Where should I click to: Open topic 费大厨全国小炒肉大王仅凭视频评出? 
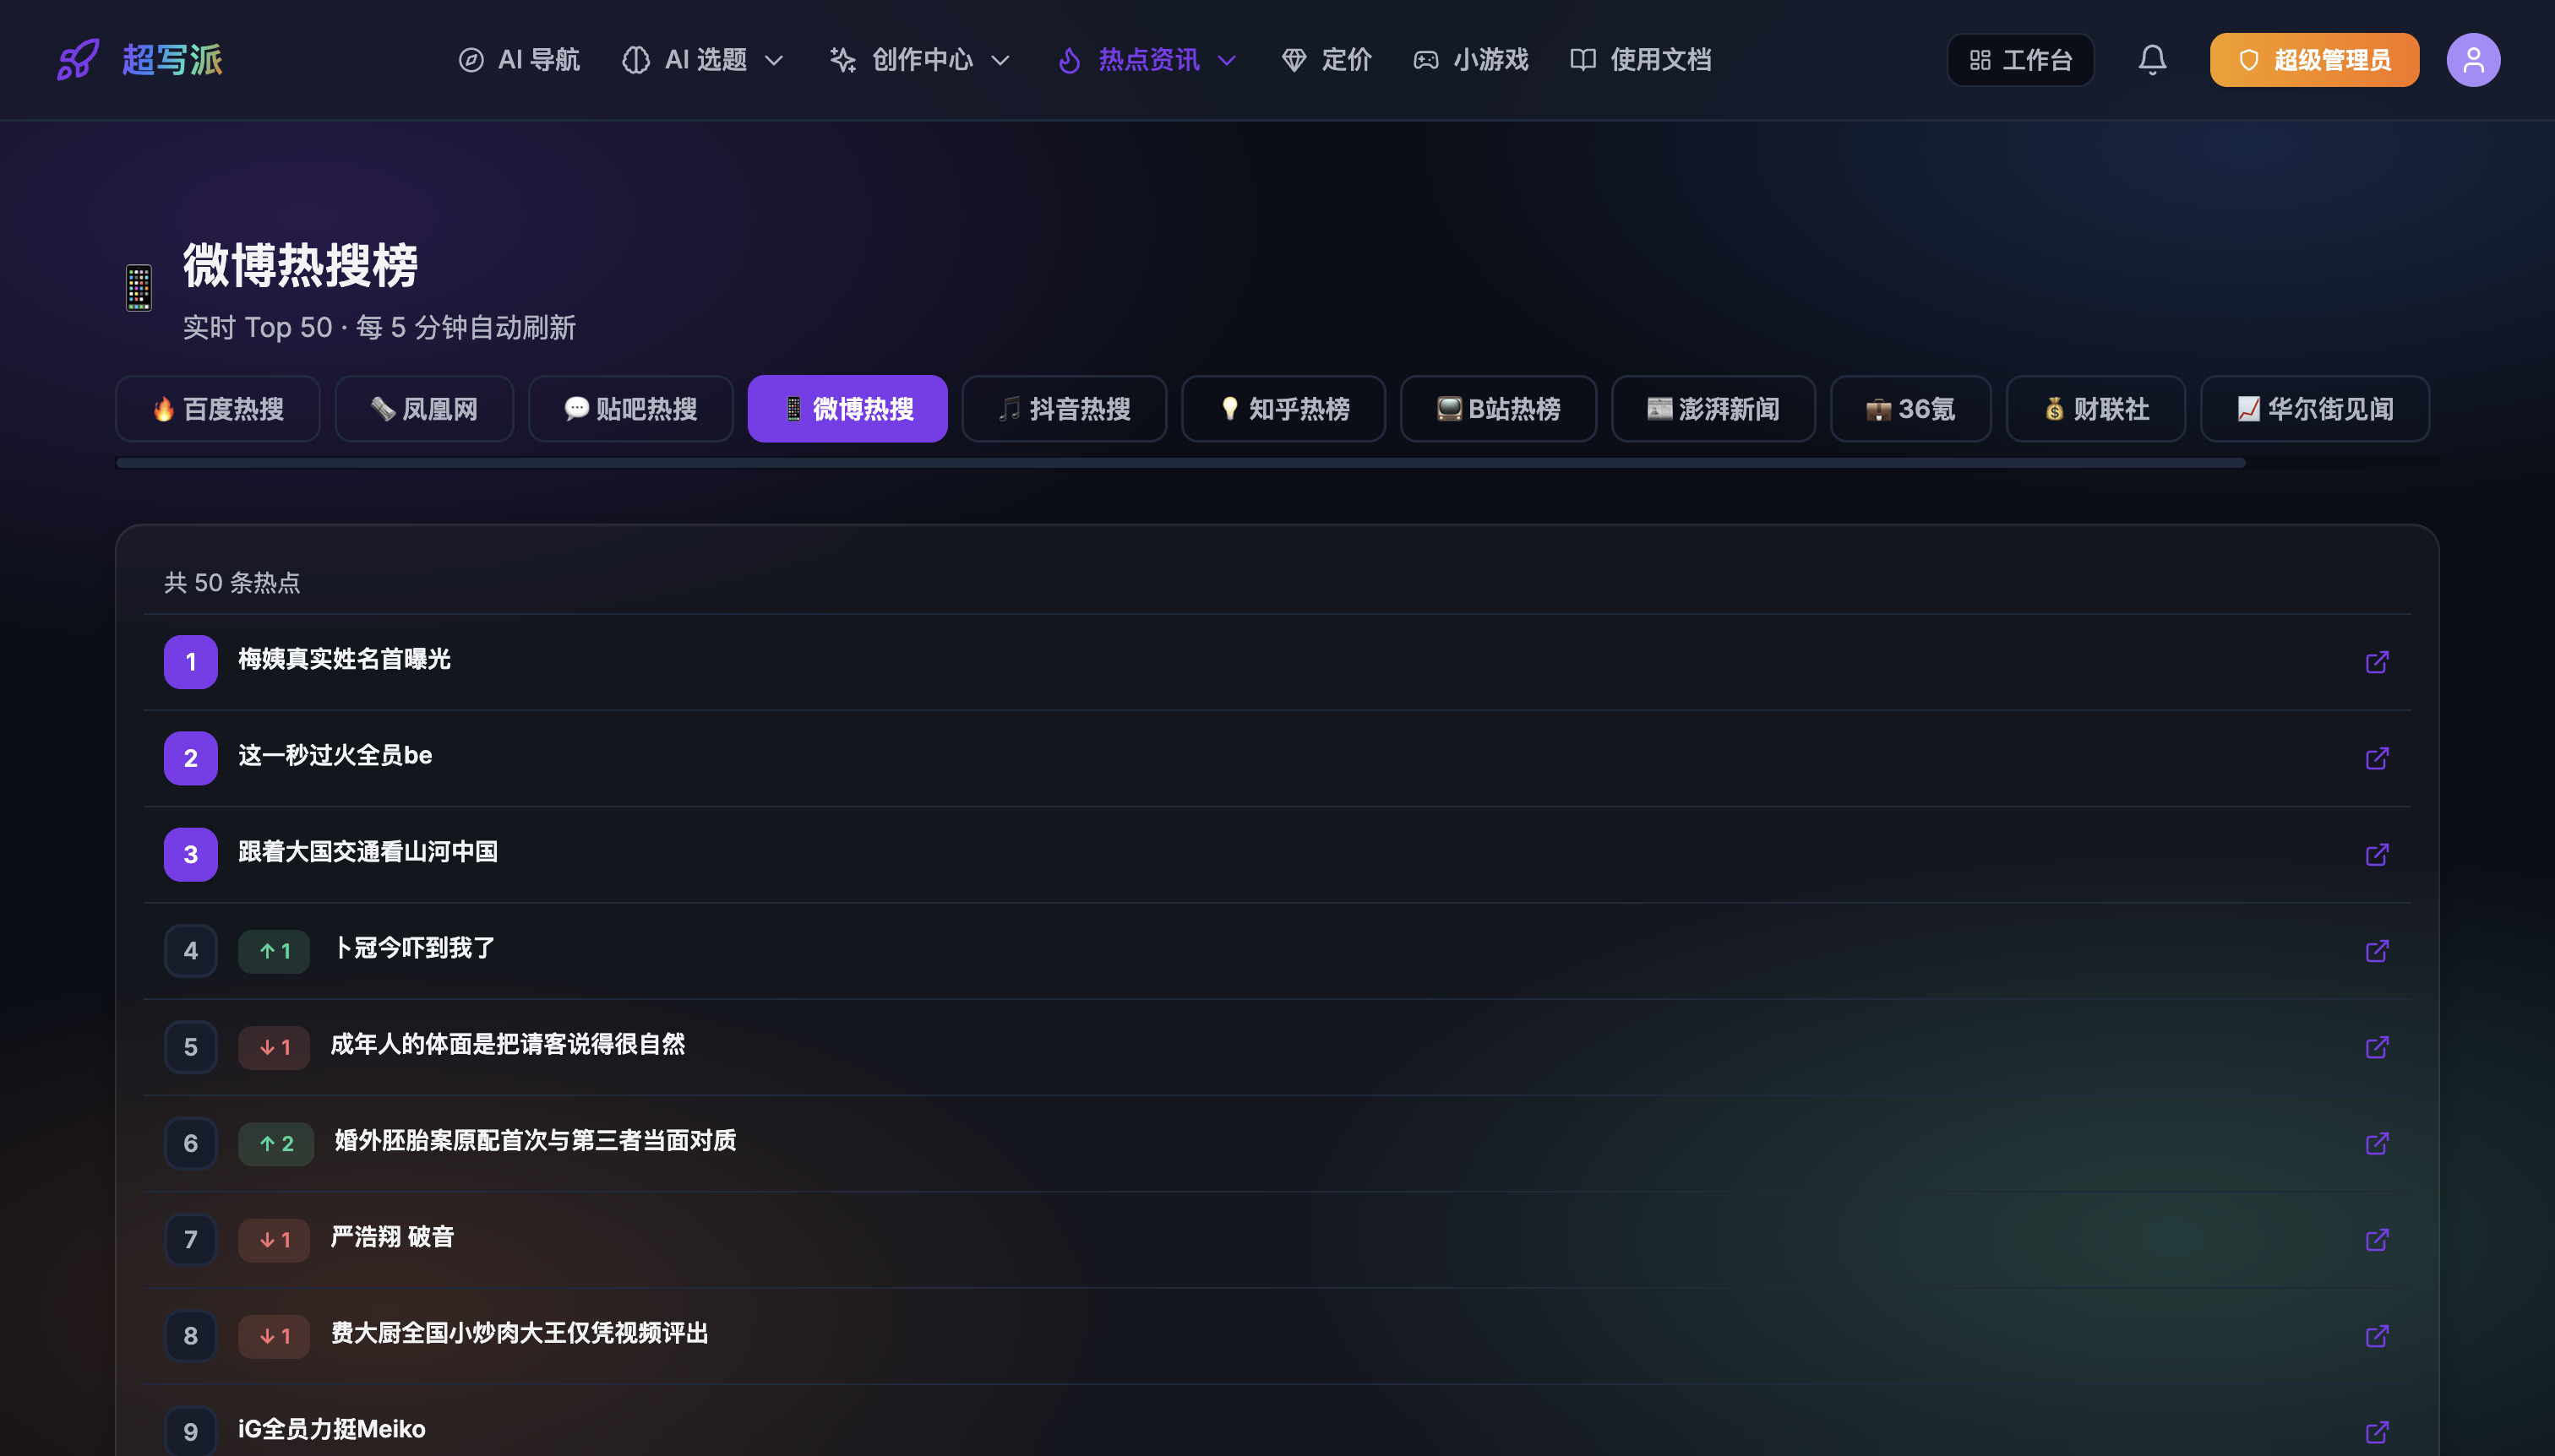[x=520, y=1333]
